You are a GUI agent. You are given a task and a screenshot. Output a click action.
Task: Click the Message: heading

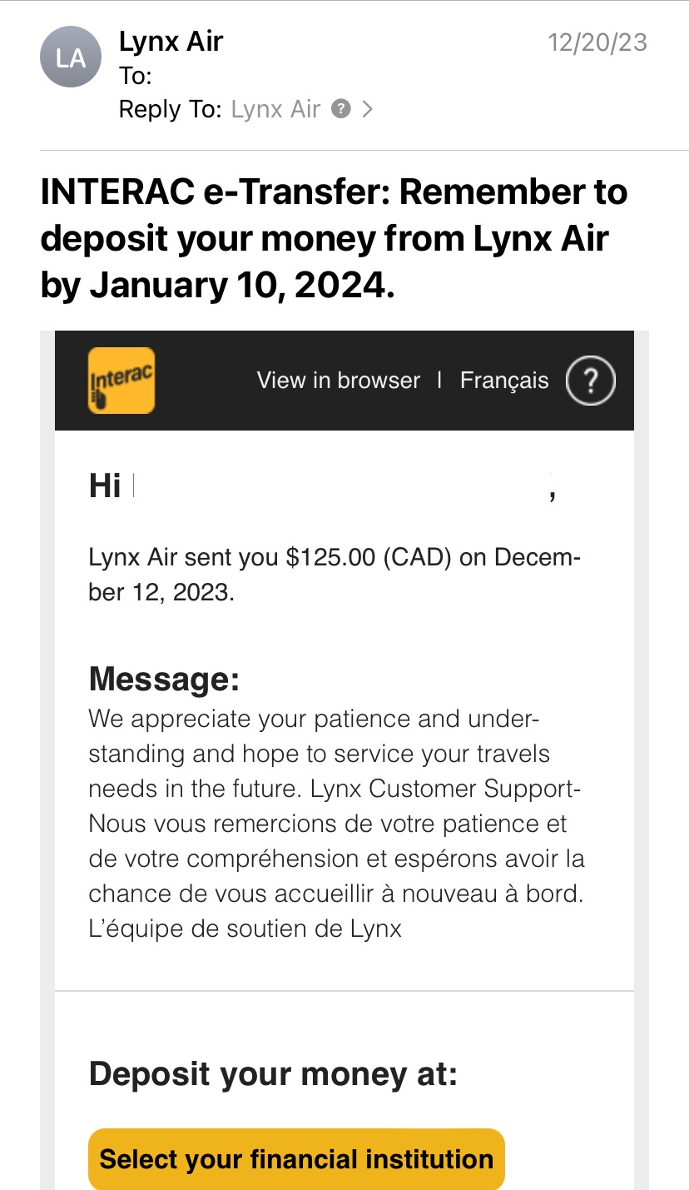[164, 680]
